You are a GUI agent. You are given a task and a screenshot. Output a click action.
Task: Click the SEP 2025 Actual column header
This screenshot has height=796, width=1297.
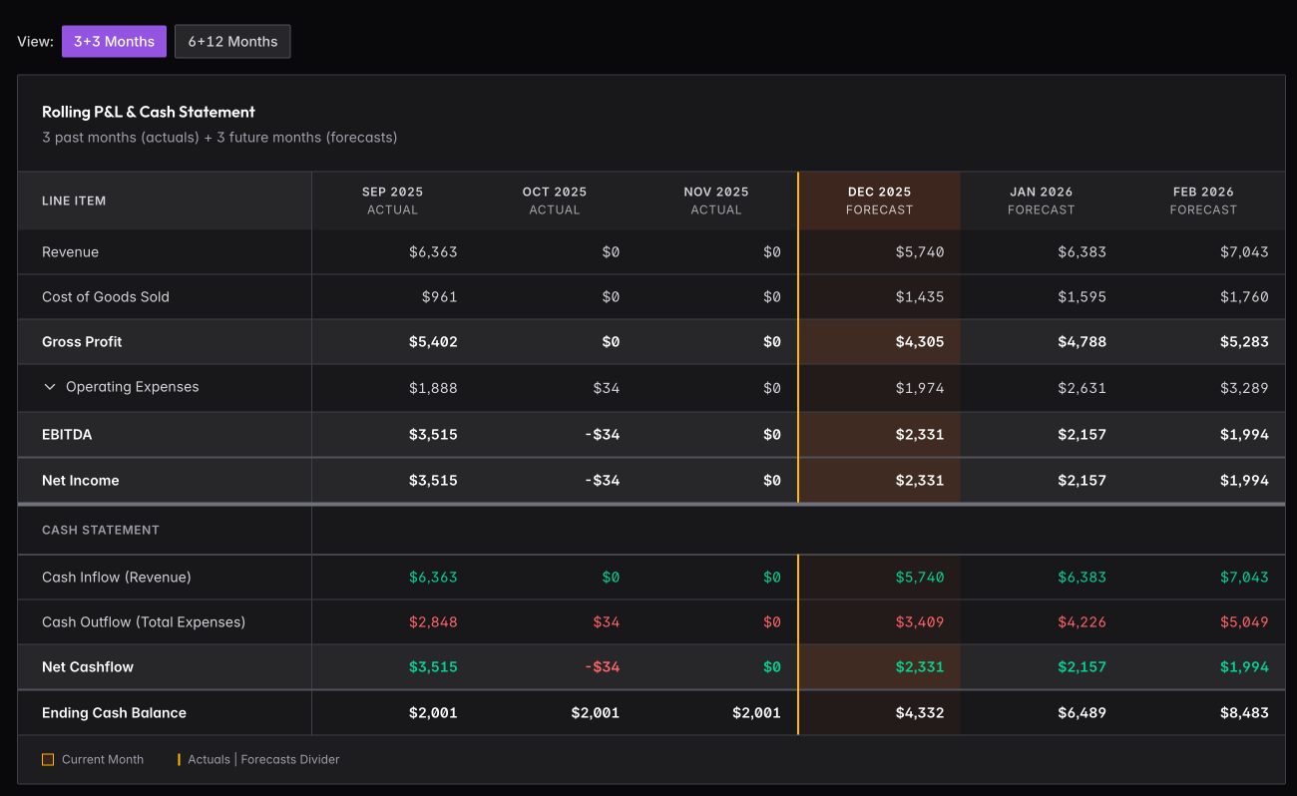click(392, 200)
